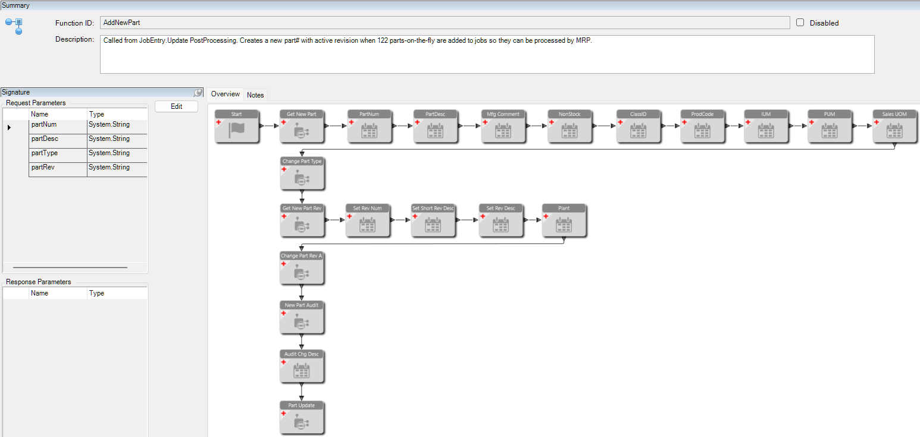Select the Part Update node
920x437 pixels.
click(302, 417)
